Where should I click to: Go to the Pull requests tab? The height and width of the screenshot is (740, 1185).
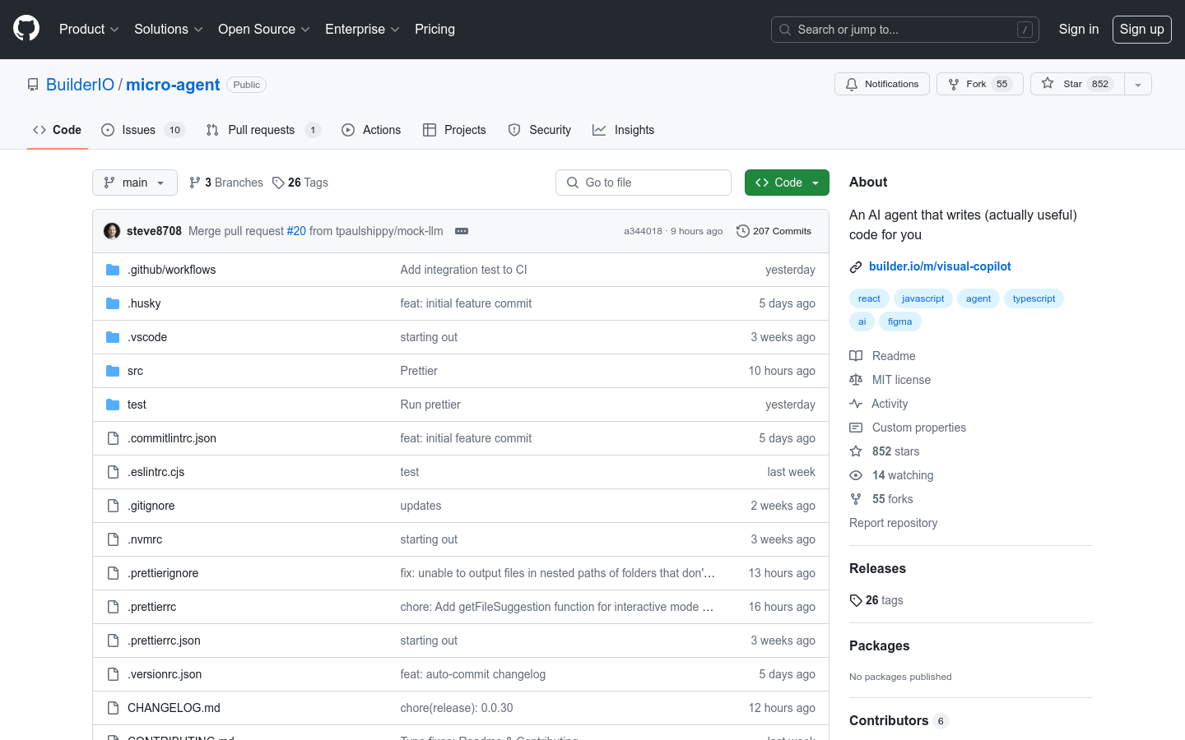pyautogui.click(x=262, y=130)
